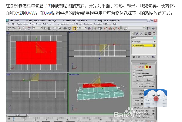Switch to the Display command panel tab

pyautogui.click(x=150, y=34)
